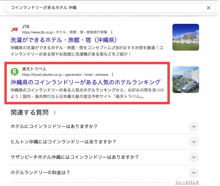Open three-dot menu beside JTB result URL

click(x=112, y=32)
